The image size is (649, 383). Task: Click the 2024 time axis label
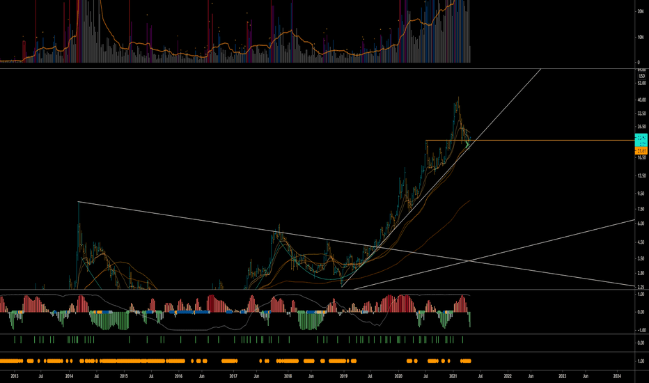click(x=617, y=376)
